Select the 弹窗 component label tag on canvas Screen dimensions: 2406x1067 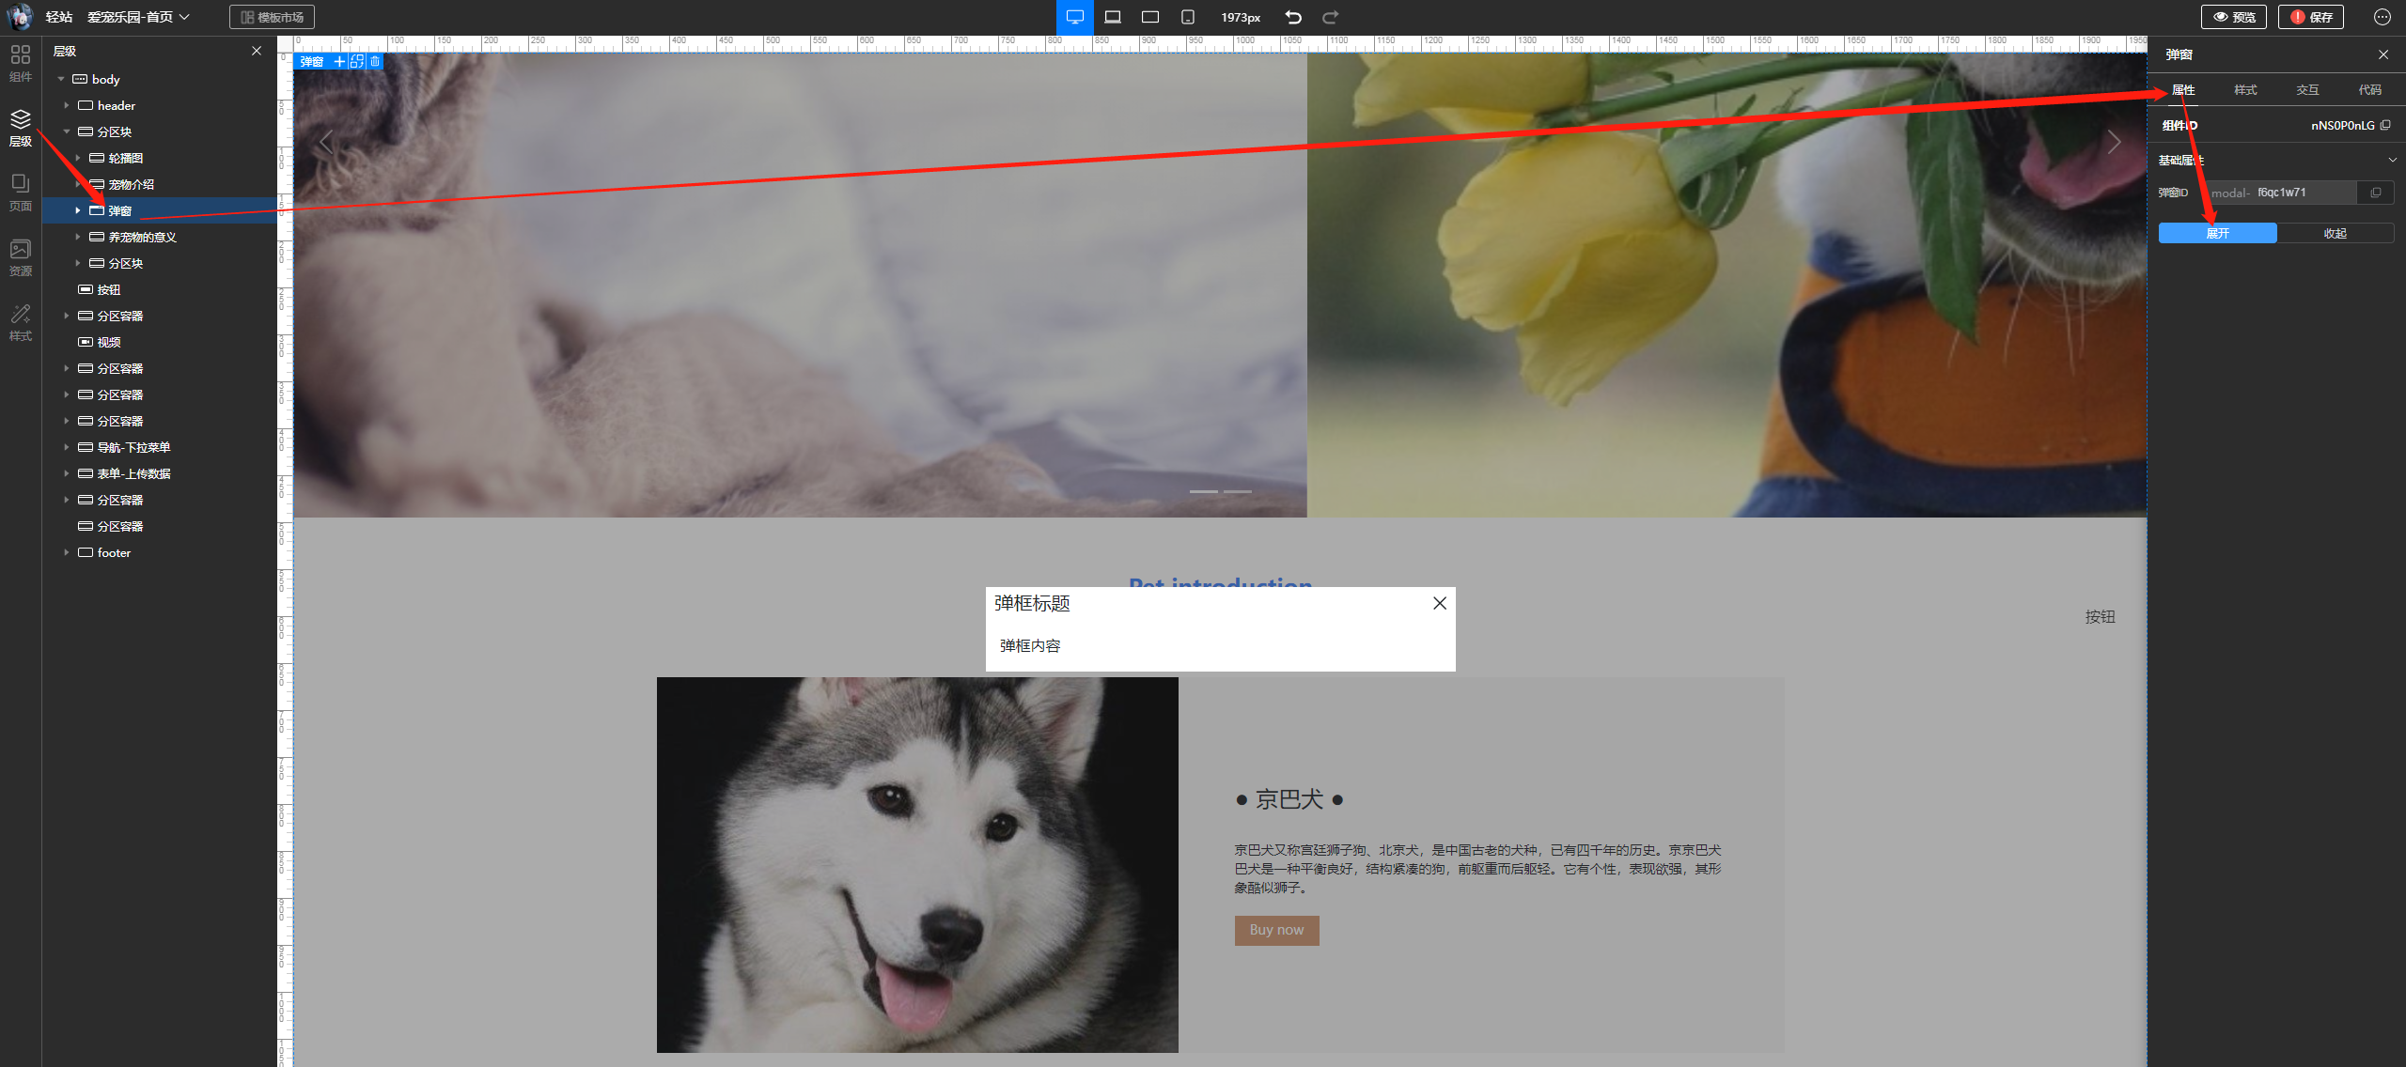312,61
